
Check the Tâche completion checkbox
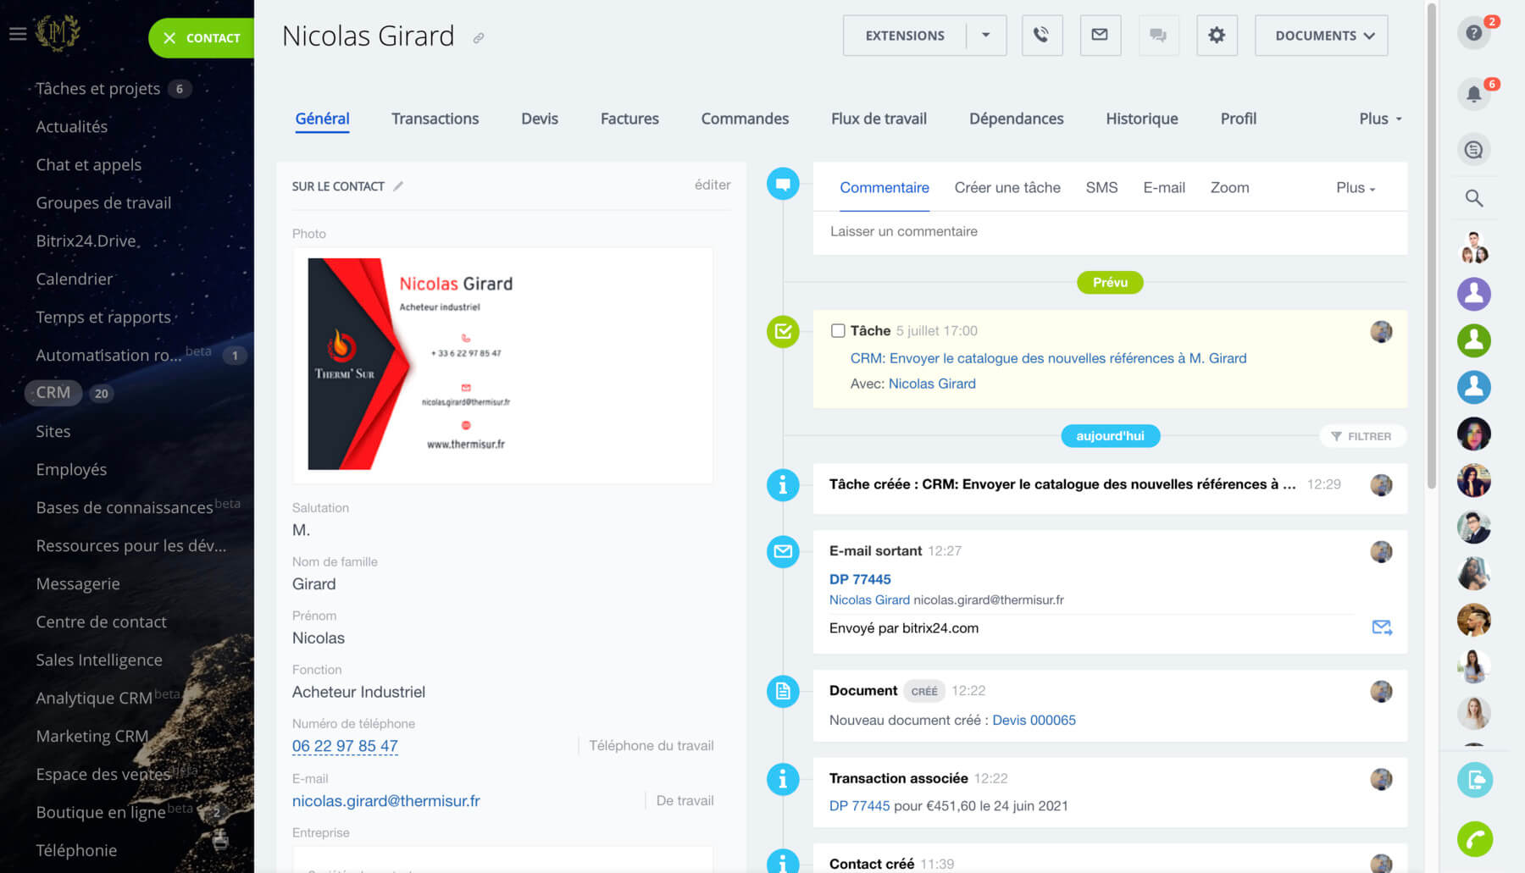coord(838,331)
